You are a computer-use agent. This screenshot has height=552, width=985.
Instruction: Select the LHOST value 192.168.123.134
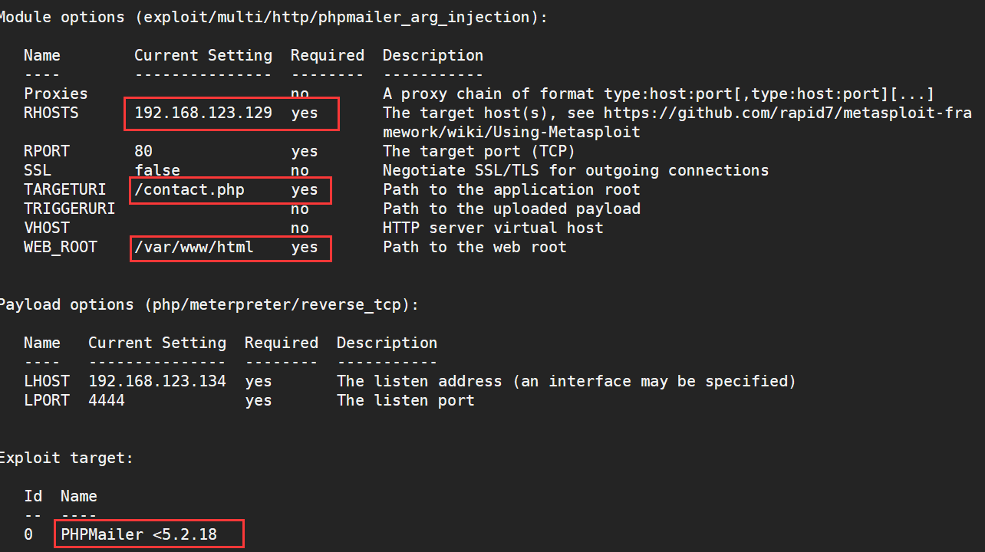click(x=157, y=381)
